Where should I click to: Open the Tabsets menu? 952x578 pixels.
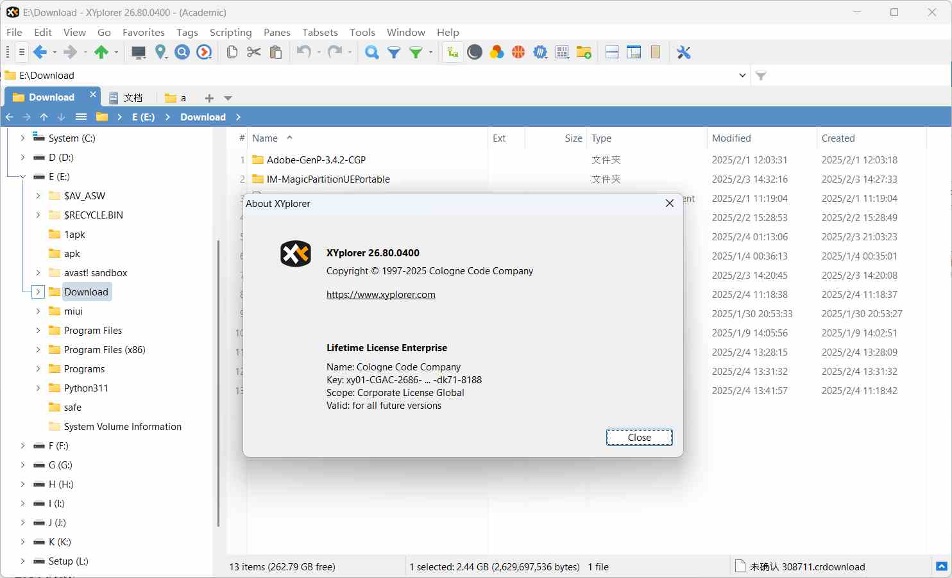click(320, 32)
